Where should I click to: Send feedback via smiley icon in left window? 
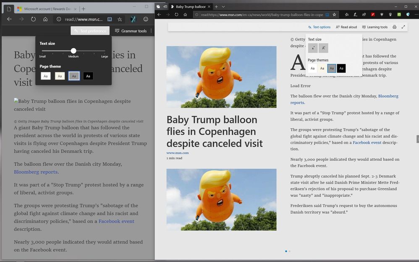(x=146, y=19)
